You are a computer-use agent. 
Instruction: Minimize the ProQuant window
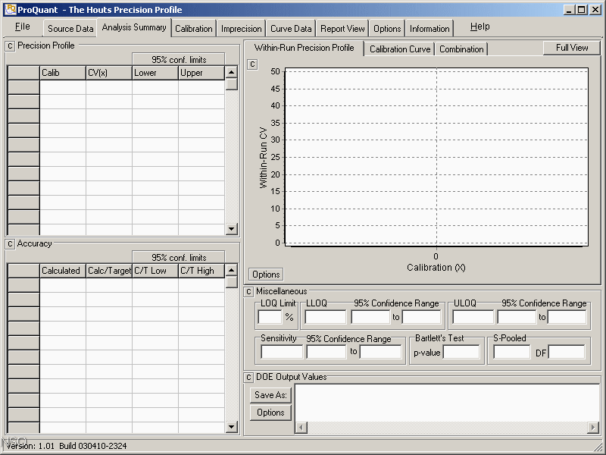pos(569,10)
